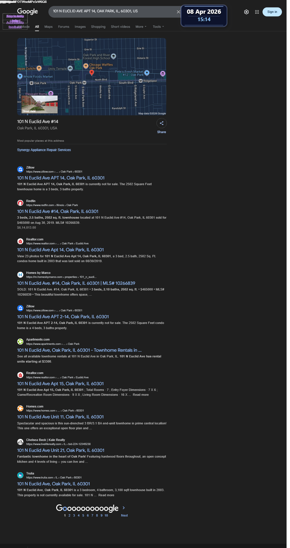Screen dimensions: 290x548
Task: Open the Street View thumbnail
Action: (40, 104)
